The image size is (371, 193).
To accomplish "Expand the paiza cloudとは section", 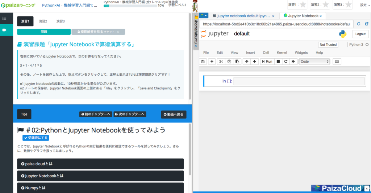I will click(x=100, y=164).
